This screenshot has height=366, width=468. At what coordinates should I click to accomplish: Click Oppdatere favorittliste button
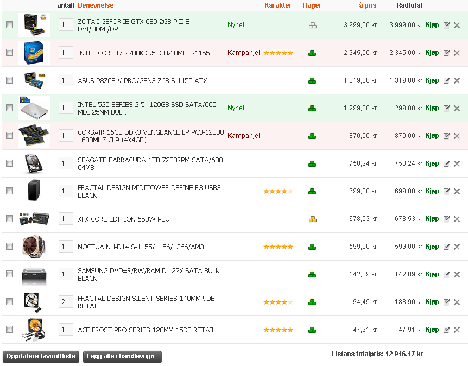coord(41,357)
